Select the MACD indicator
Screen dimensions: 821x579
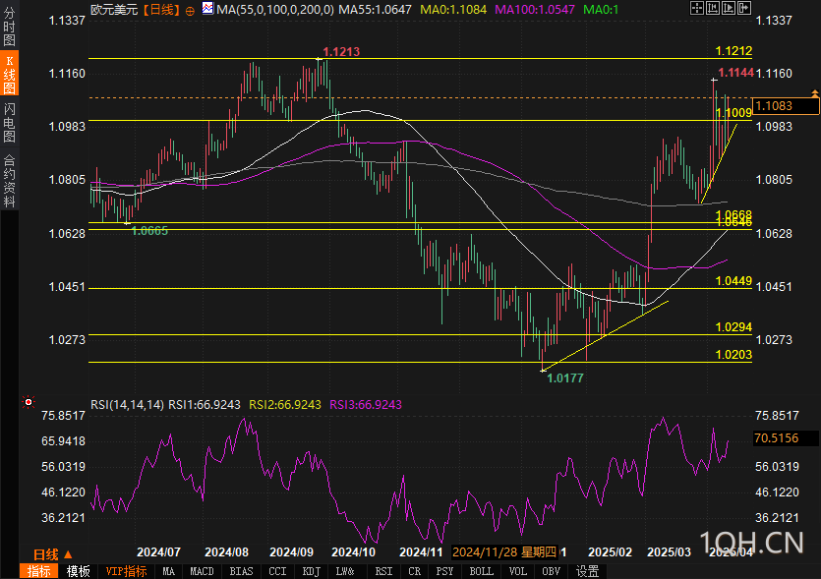tap(202, 571)
